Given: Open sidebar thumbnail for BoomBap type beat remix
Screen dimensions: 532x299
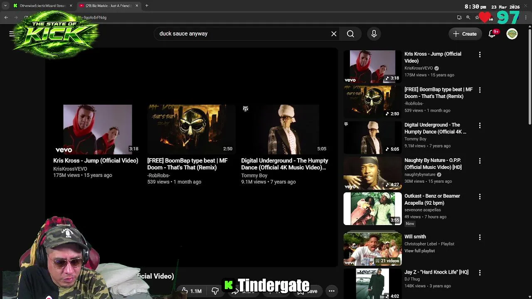Looking at the screenshot, I should coord(372,102).
